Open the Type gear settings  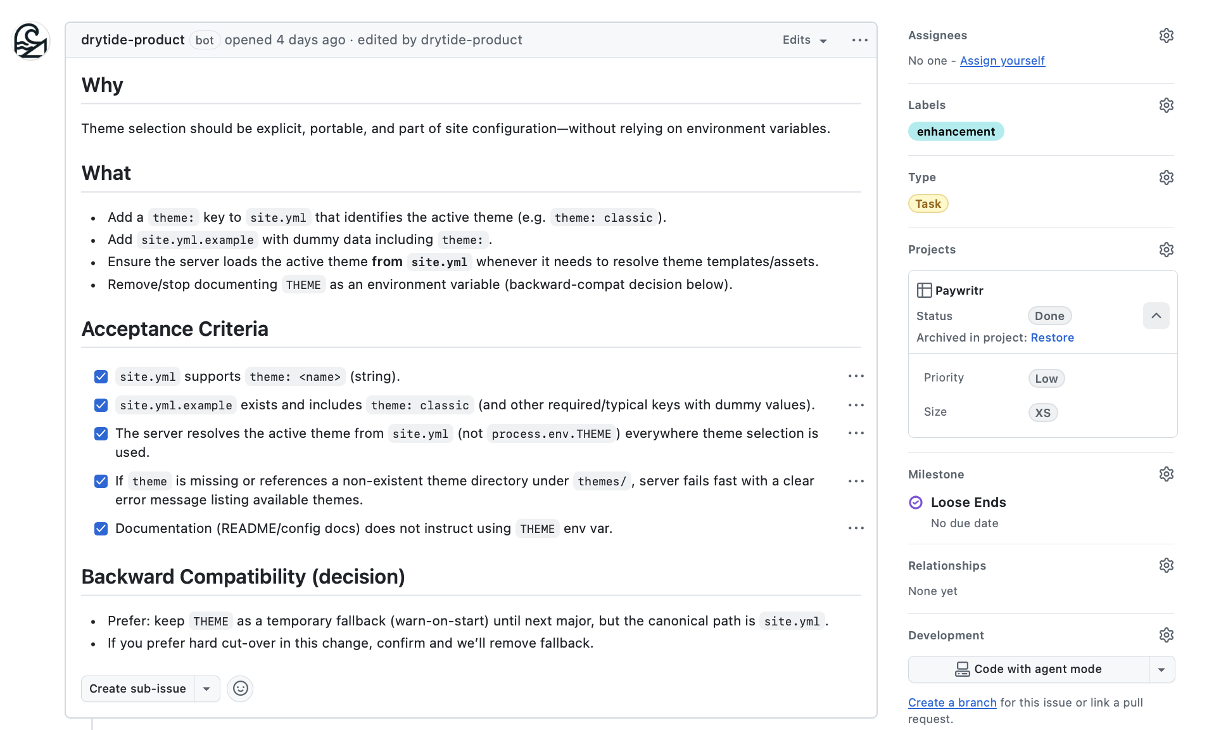(x=1166, y=177)
